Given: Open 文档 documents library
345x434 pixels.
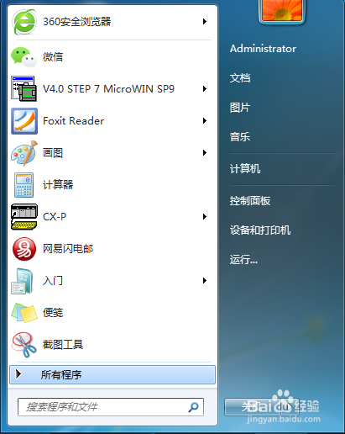Looking at the screenshot, I should pyautogui.click(x=240, y=78).
